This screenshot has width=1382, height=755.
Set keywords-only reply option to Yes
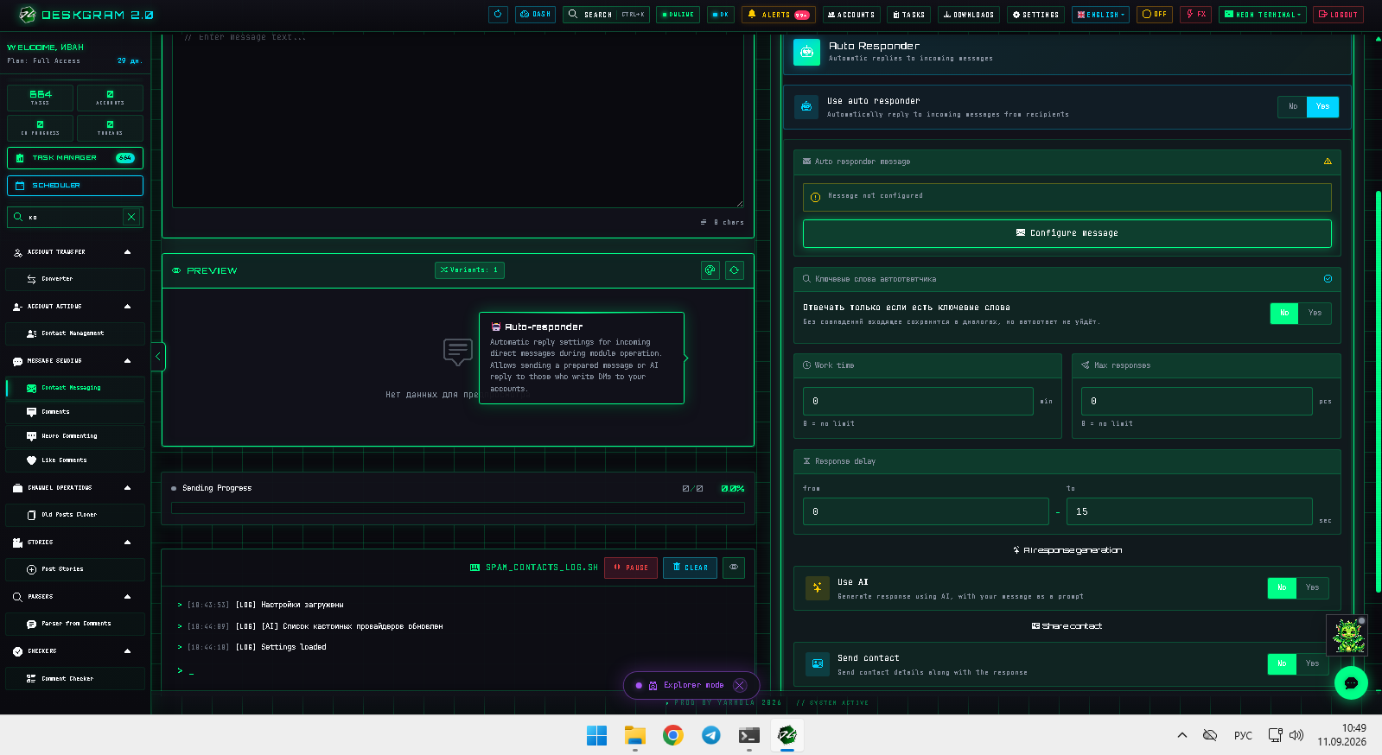pos(1315,313)
